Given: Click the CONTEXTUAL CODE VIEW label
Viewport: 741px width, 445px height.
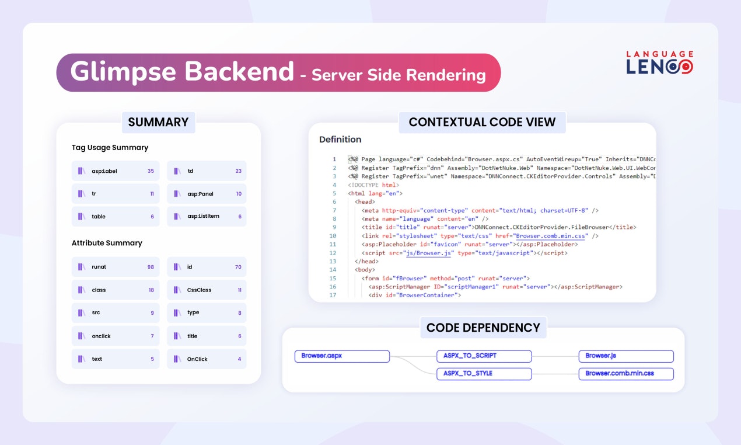Looking at the screenshot, I should point(482,122).
